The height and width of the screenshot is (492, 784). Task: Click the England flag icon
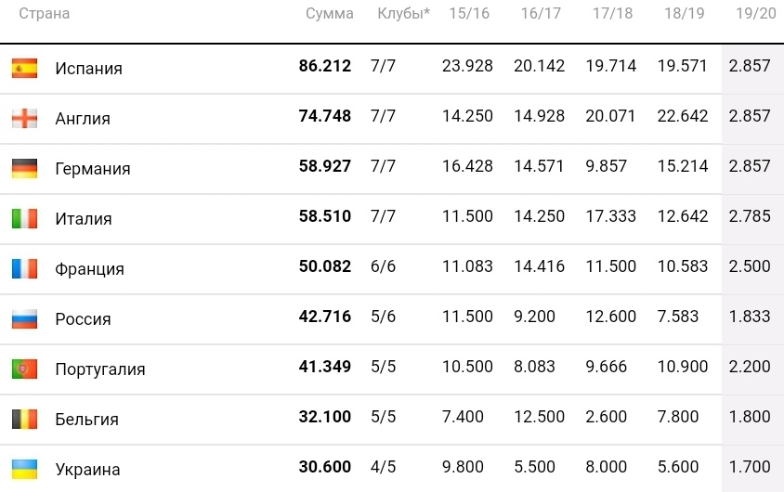tap(24, 119)
